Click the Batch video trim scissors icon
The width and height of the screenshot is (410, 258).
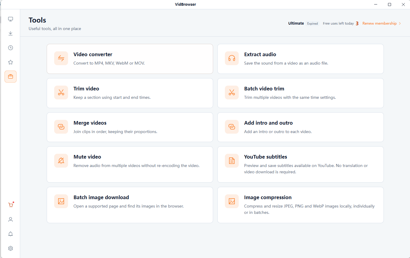[x=232, y=93]
